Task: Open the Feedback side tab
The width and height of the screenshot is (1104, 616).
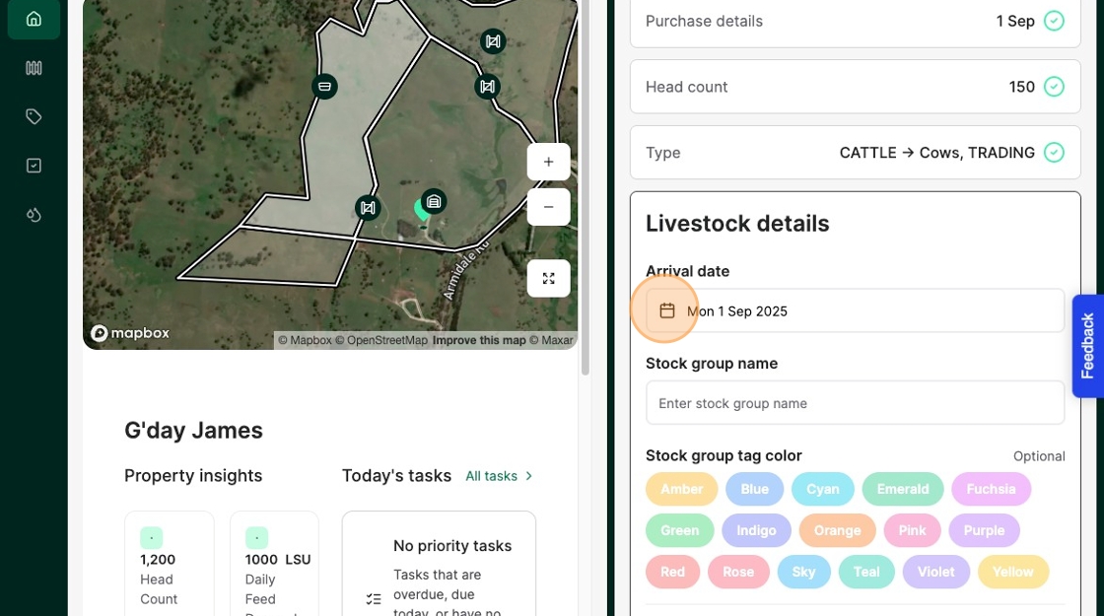Action: [1087, 346]
